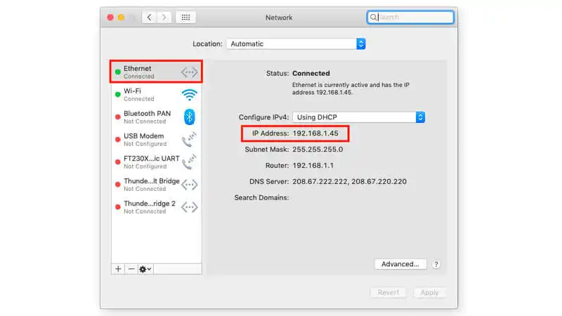Open Advanced network settings

coord(400,264)
